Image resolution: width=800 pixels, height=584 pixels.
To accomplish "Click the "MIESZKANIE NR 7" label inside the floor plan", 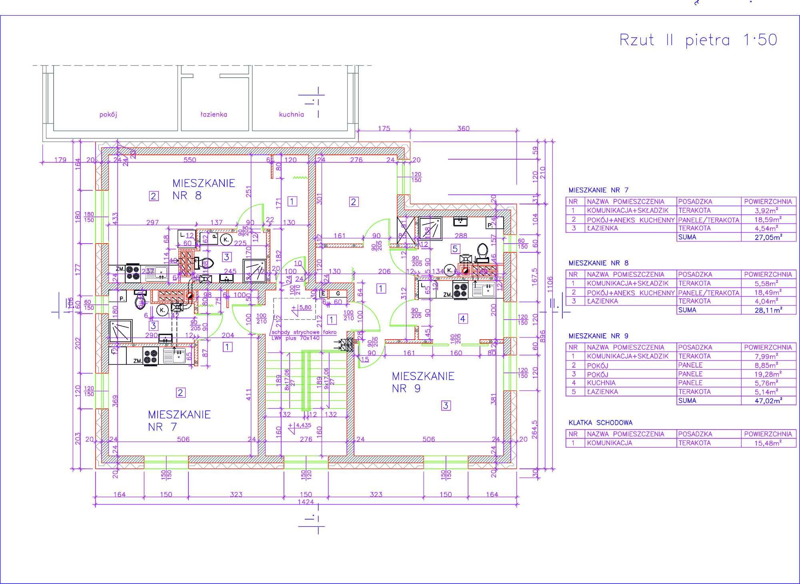I will click(x=179, y=420).
